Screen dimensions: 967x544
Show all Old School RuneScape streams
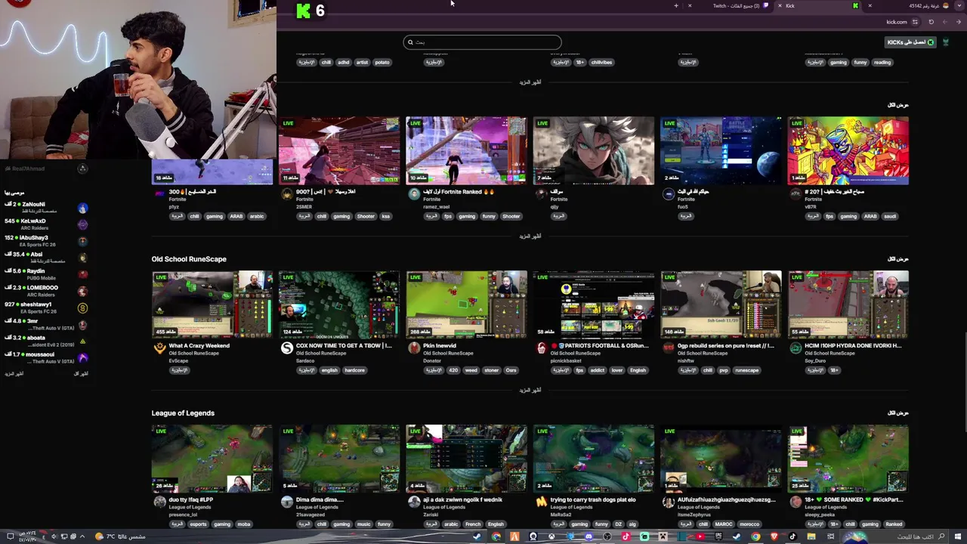coord(897,259)
